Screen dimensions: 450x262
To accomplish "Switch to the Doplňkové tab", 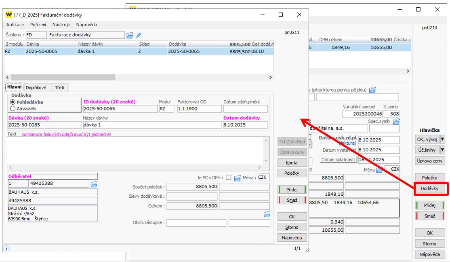I will [36, 87].
